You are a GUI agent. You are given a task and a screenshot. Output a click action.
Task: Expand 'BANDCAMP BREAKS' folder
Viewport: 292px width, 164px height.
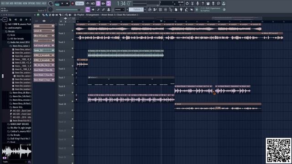18,124
